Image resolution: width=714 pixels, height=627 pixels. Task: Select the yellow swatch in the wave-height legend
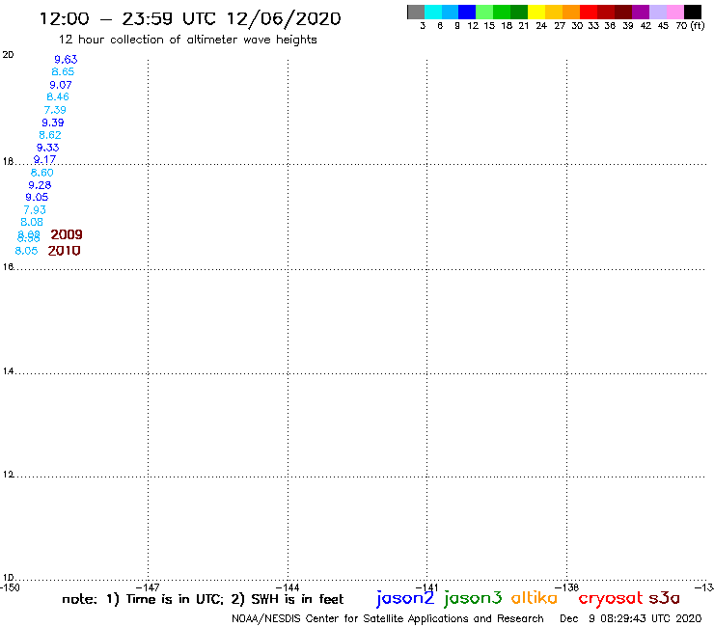536,12
